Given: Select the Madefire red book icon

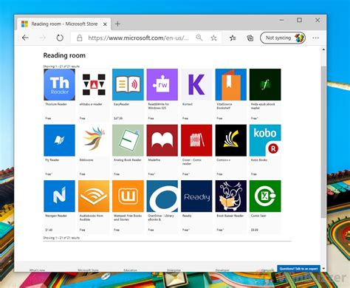Looking at the screenshot, I should click(162, 140).
